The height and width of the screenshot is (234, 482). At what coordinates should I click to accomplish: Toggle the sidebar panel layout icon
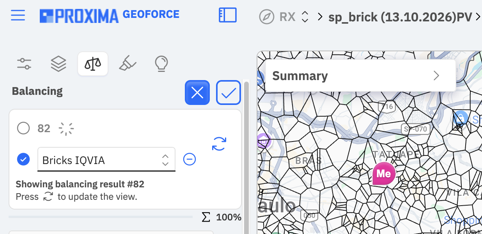tap(228, 15)
